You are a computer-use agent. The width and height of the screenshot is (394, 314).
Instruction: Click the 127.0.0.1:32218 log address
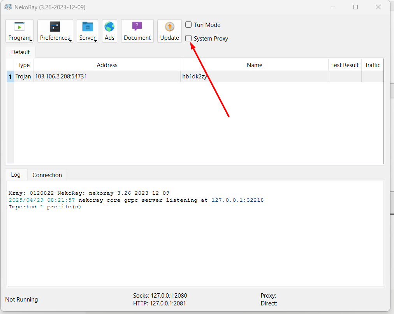point(237,200)
